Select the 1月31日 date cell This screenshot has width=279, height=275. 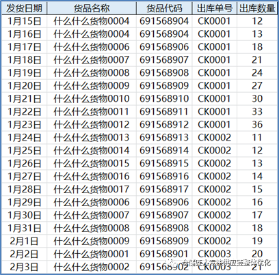24,228
